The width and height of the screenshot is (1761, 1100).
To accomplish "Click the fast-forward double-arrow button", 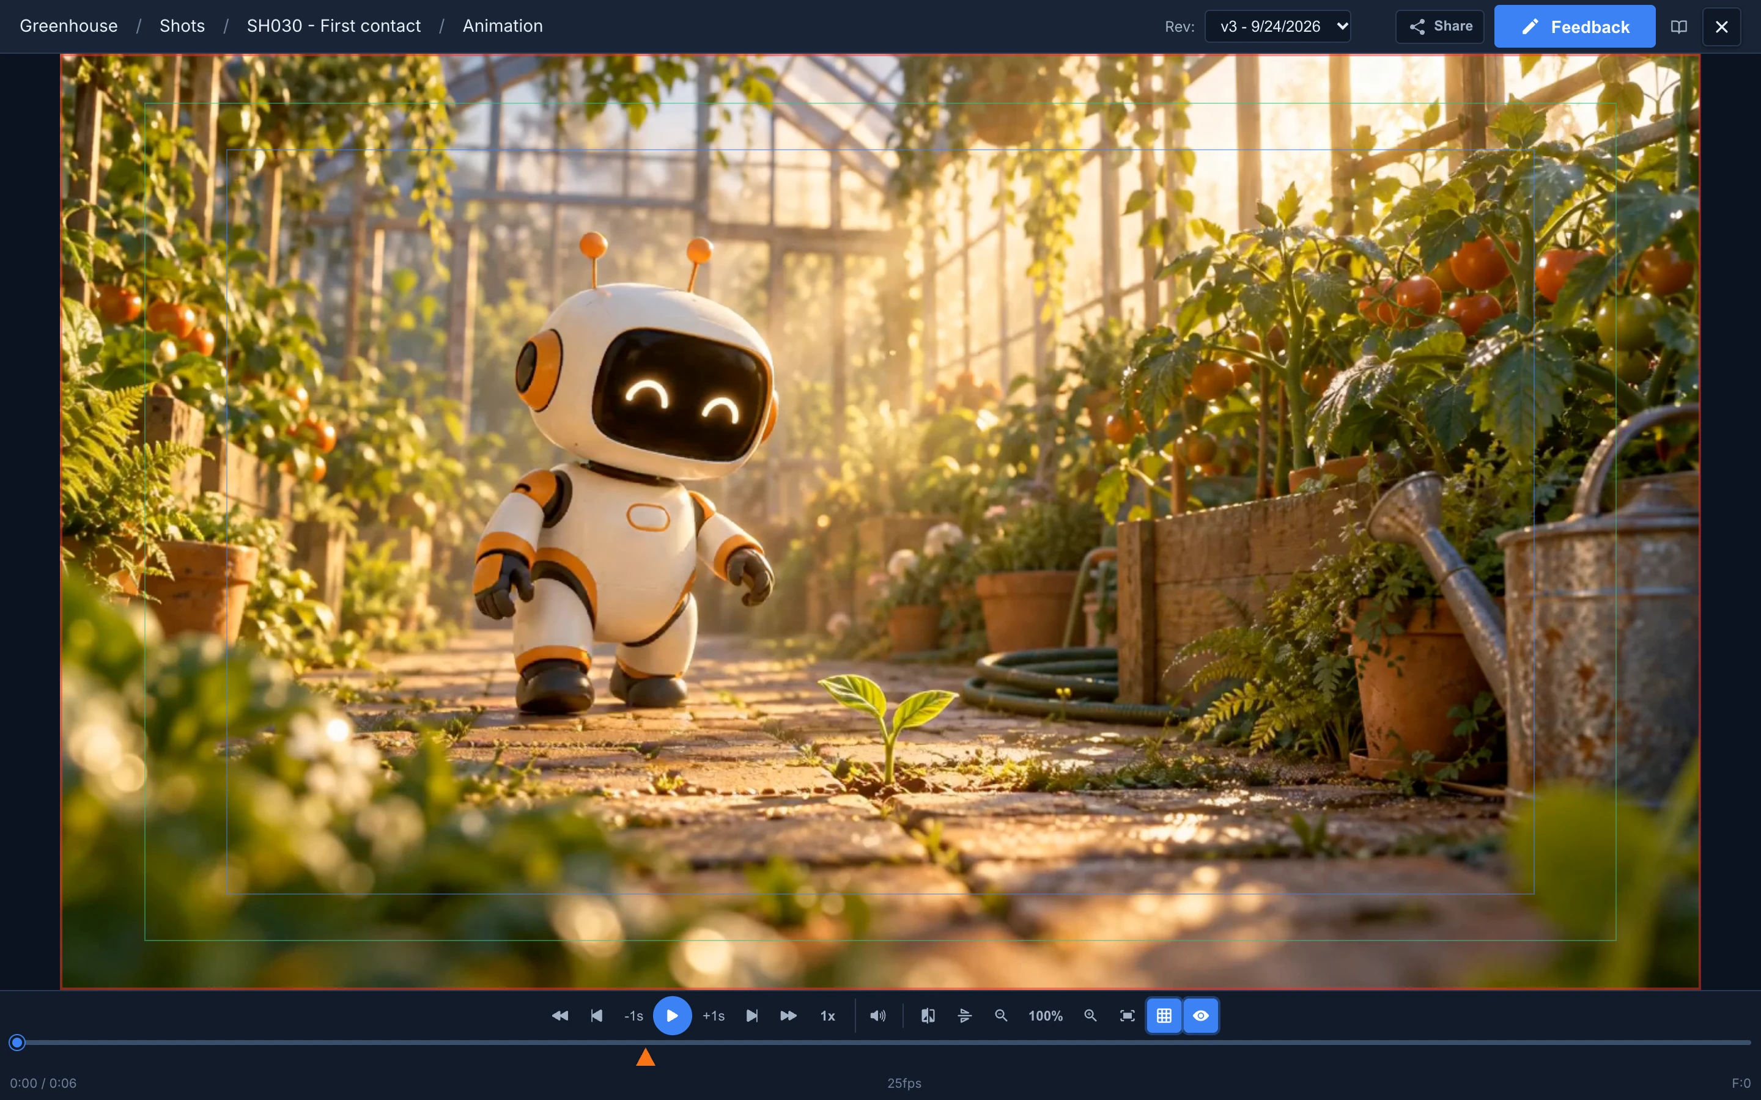I will click(x=788, y=1016).
